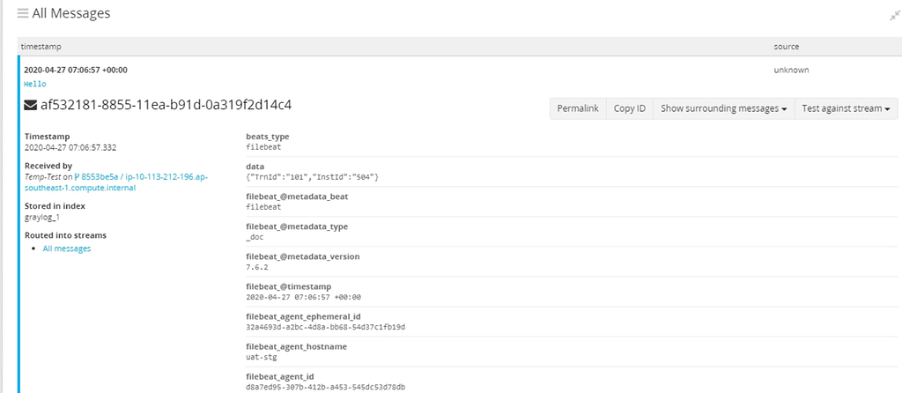
Task: Expand the Test against stream dropdown
Action: [x=846, y=108]
